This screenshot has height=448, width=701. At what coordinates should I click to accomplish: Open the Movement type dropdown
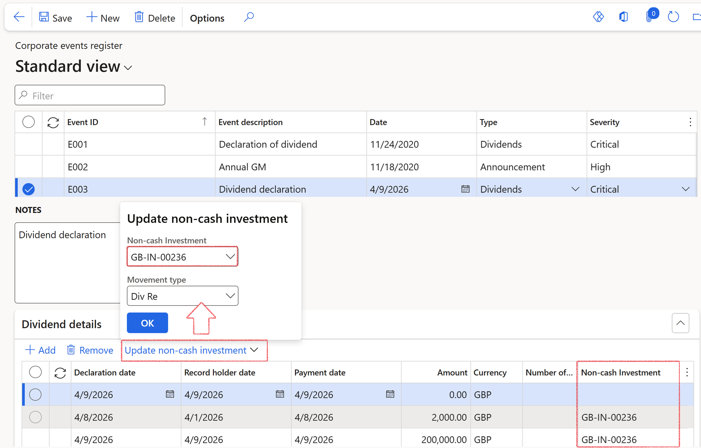pos(230,296)
